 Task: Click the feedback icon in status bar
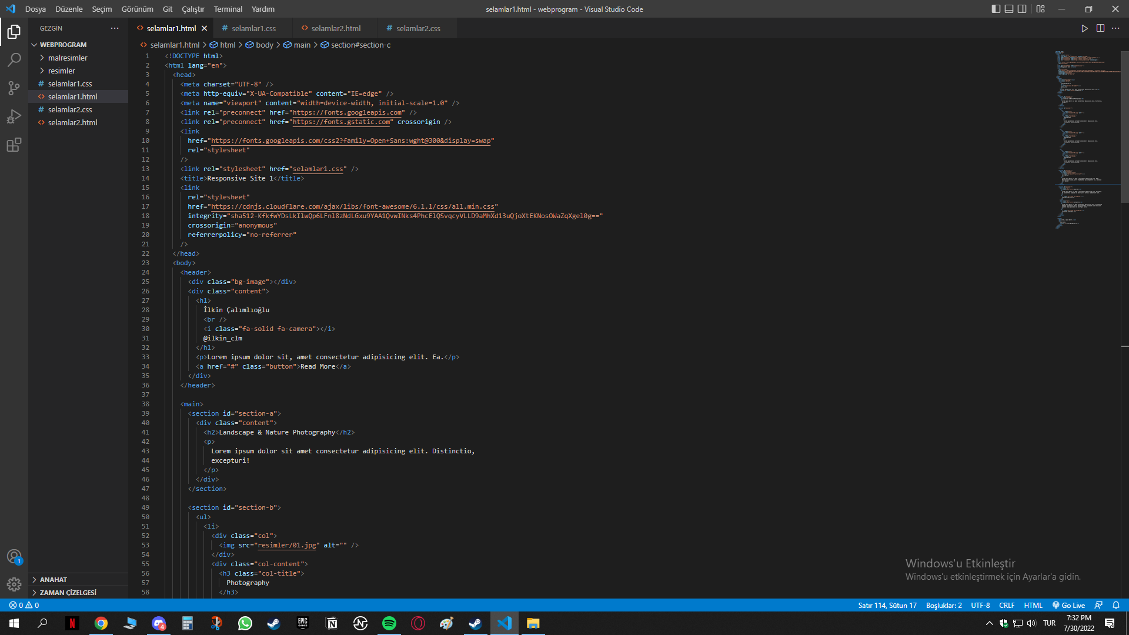tap(1098, 605)
